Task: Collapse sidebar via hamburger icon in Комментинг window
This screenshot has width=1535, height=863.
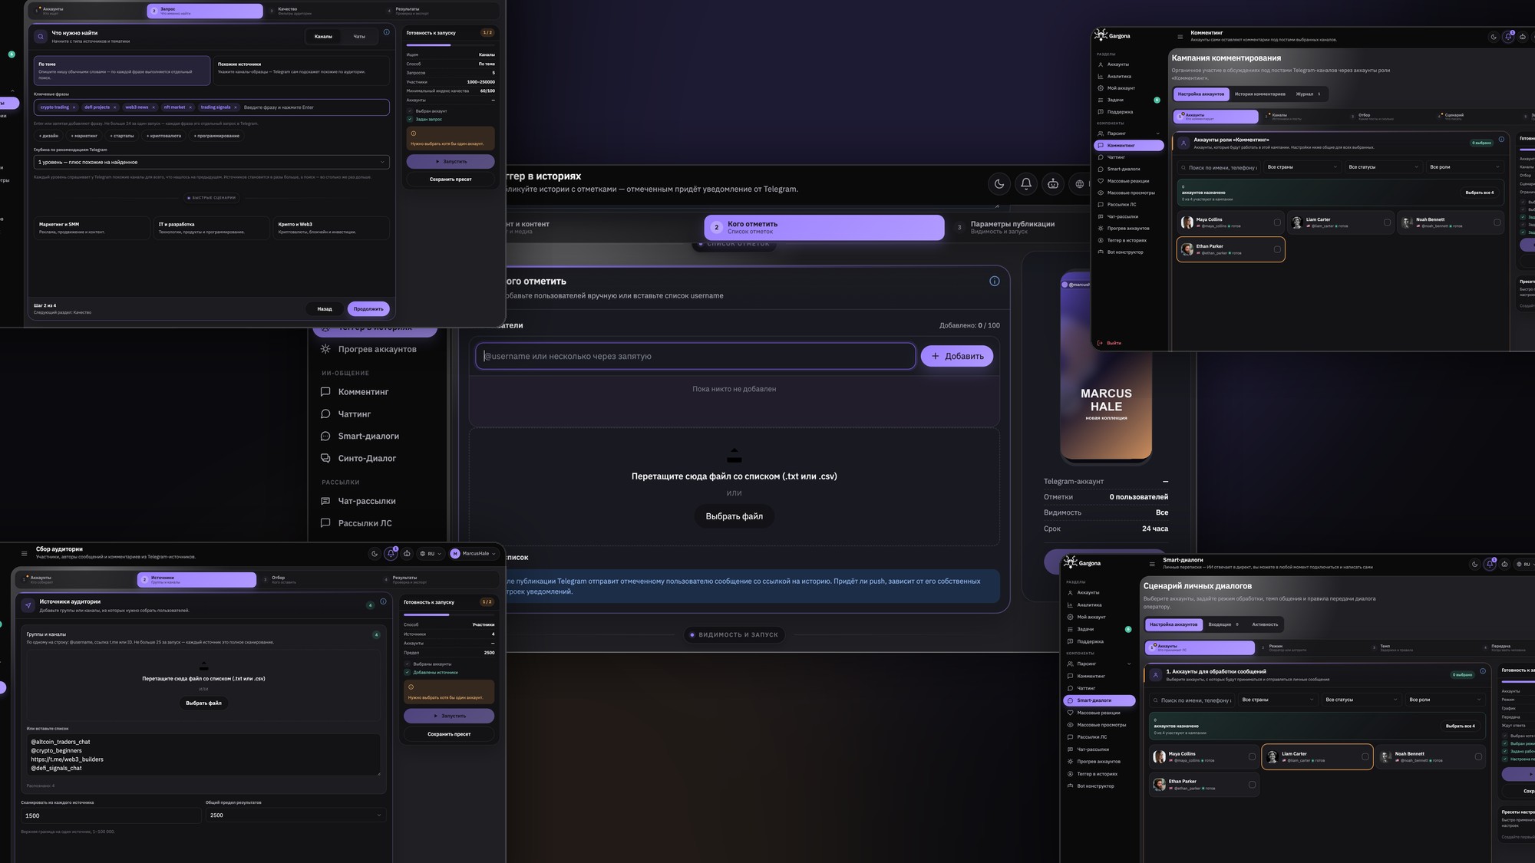Action: point(1180,37)
